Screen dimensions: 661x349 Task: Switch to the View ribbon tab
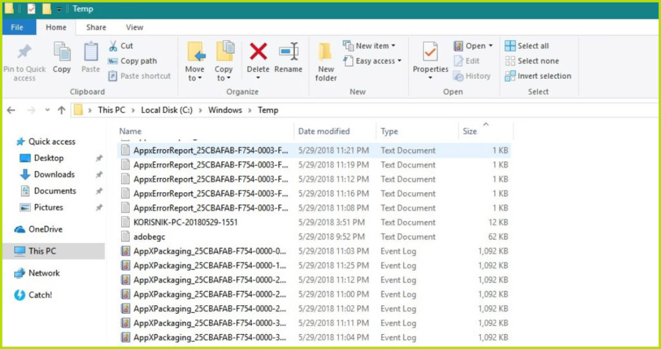134,27
